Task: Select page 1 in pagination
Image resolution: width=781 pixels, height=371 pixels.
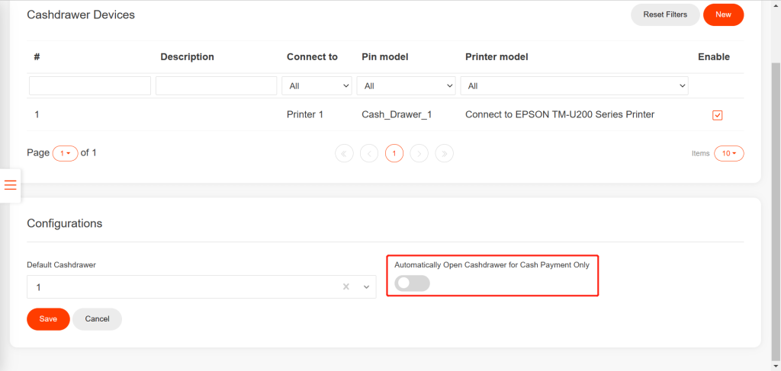Action: pyautogui.click(x=394, y=153)
